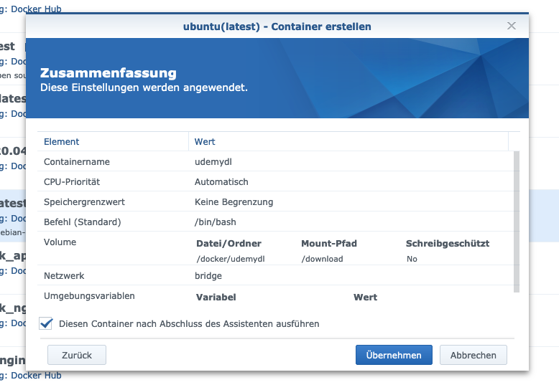The image size is (559, 390).
Task: Select the Wert subheader under Umgebungsvariablen
Action: point(365,297)
